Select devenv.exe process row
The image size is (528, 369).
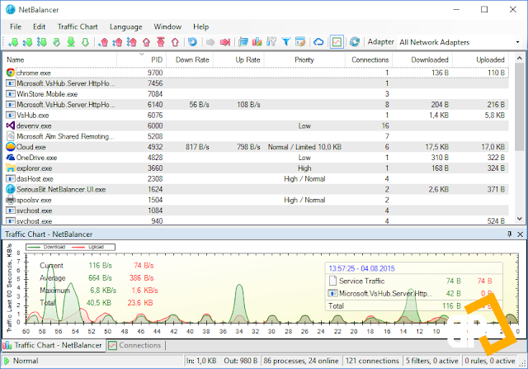pyautogui.click(x=256, y=125)
